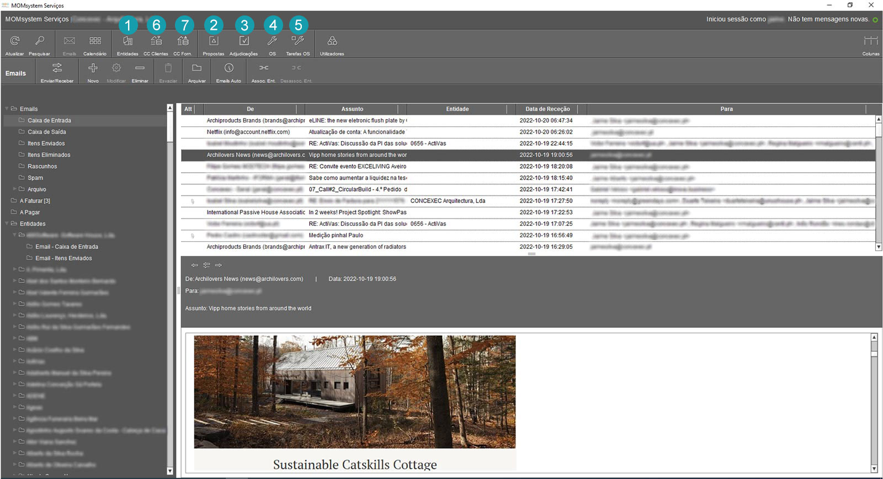Screen dimensions: 883x479
Task: Open the Utilizadores panel
Action: tap(332, 41)
